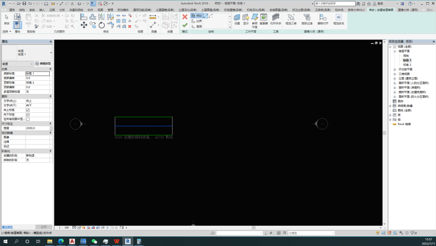
Task: Finish edit mode with the green checkmark
Action: 184,25
